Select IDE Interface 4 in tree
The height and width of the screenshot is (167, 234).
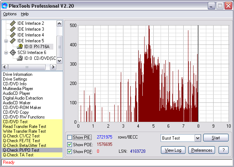tap(31, 35)
